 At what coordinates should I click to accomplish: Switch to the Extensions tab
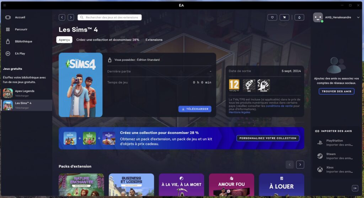click(154, 40)
